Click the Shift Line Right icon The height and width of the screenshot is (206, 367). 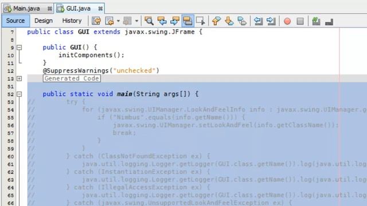pos(271,21)
